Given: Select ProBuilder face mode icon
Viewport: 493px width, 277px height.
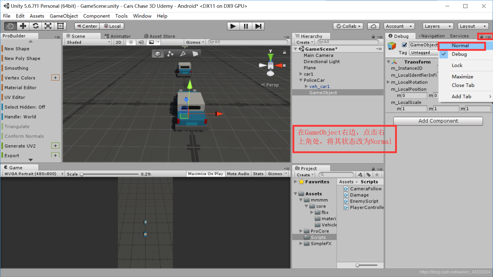Looking at the screenshot, I should 195,54.
